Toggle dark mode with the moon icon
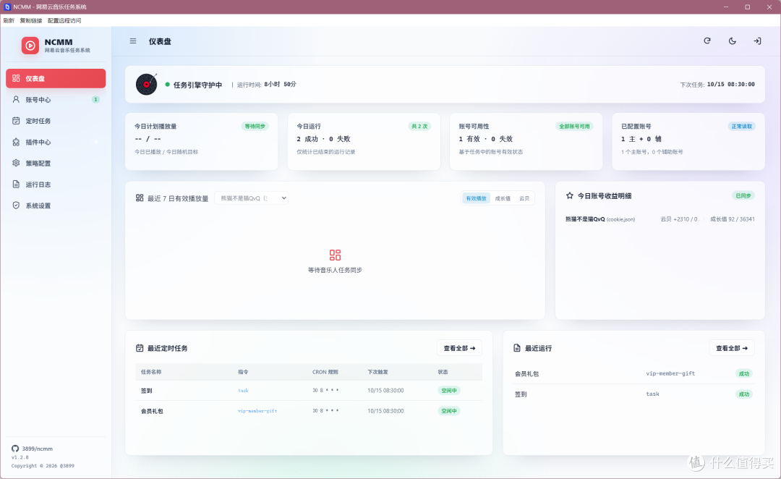This screenshot has height=479, width=781. pos(732,41)
